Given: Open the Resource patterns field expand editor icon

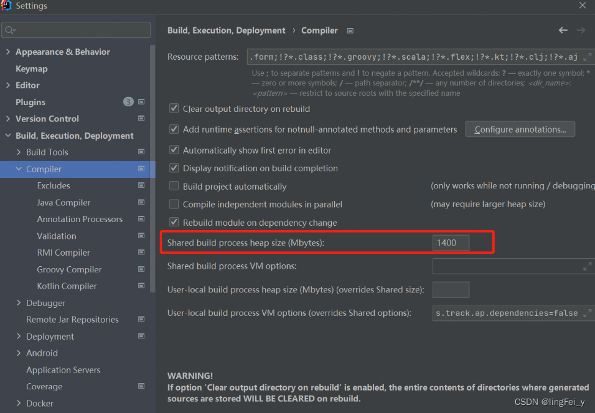Looking at the screenshot, I should point(586,56).
